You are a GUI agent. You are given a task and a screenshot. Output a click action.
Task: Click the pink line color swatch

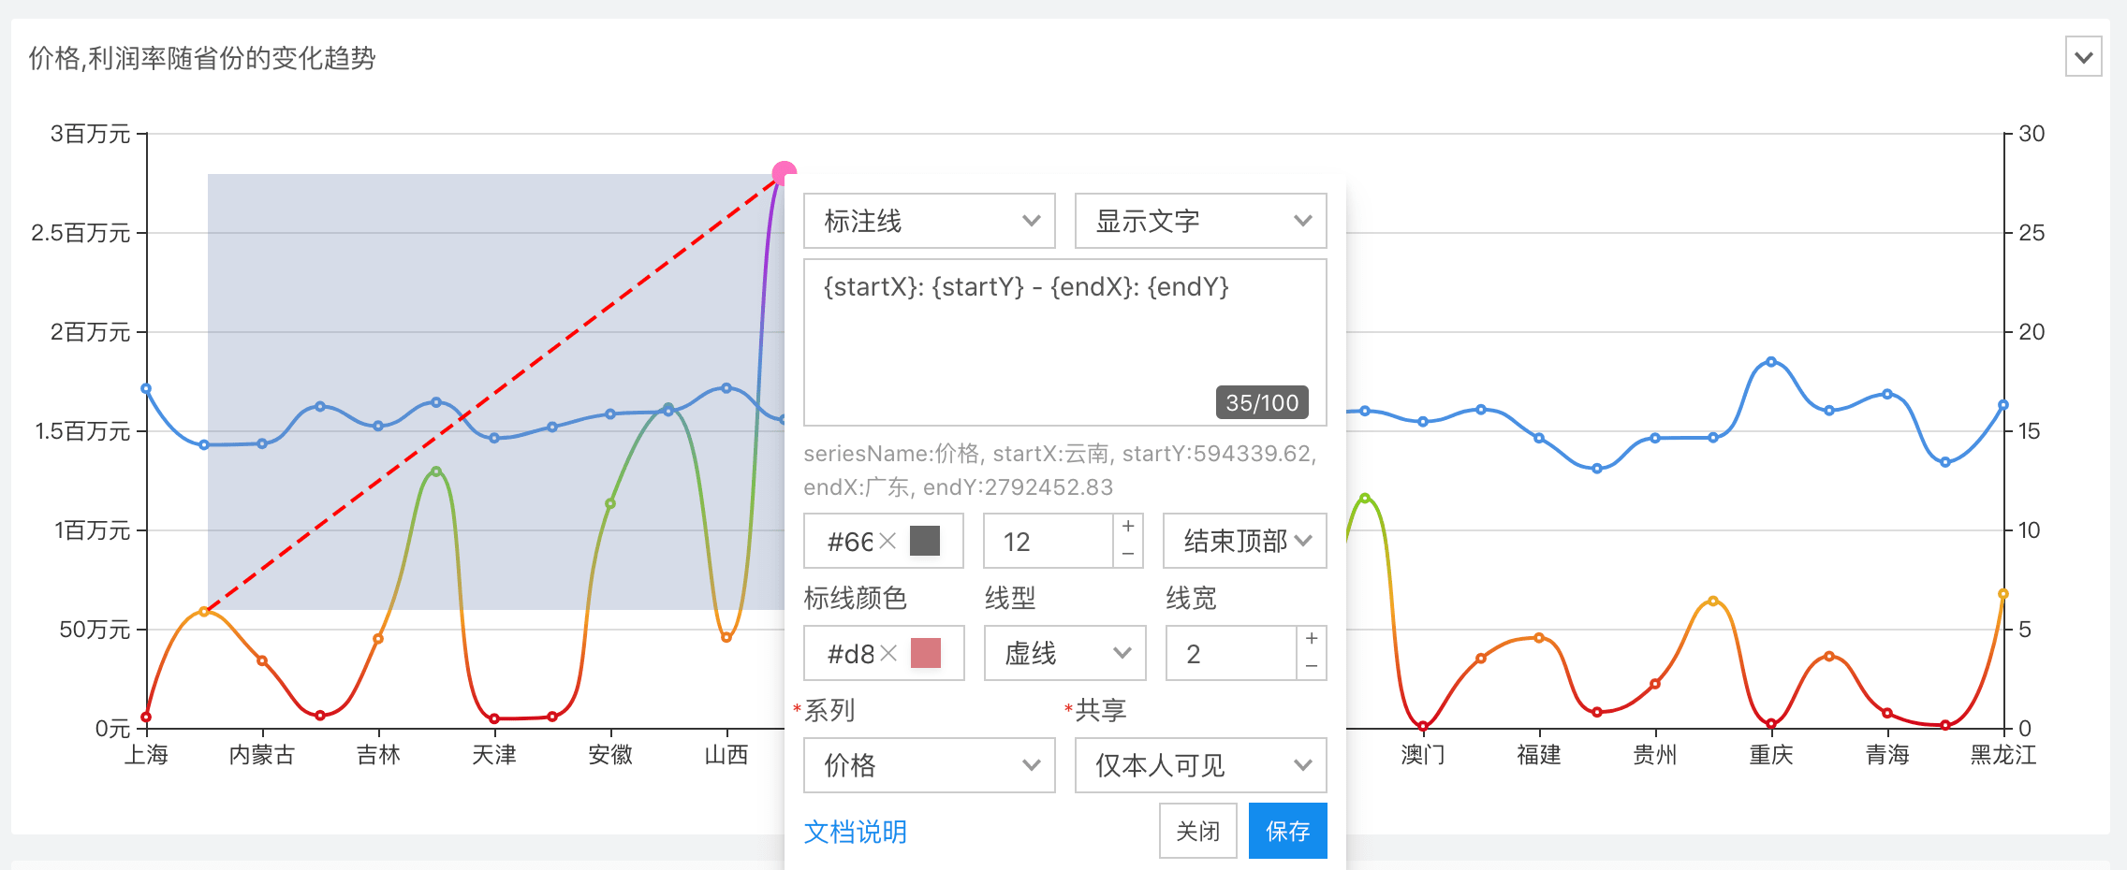925,653
